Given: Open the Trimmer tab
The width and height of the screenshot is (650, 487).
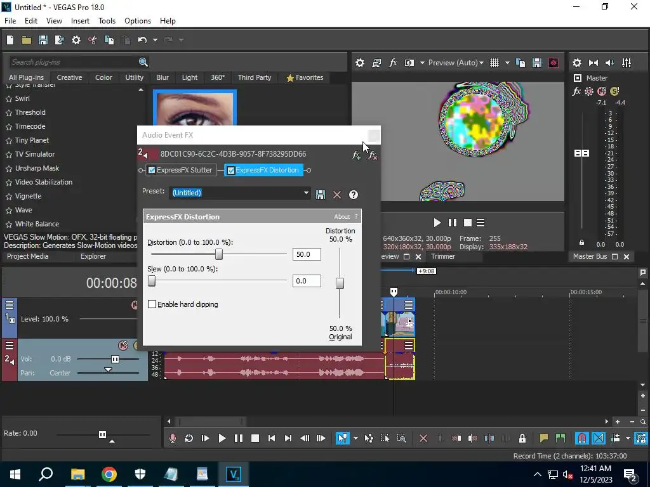Looking at the screenshot, I should coord(442,256).
